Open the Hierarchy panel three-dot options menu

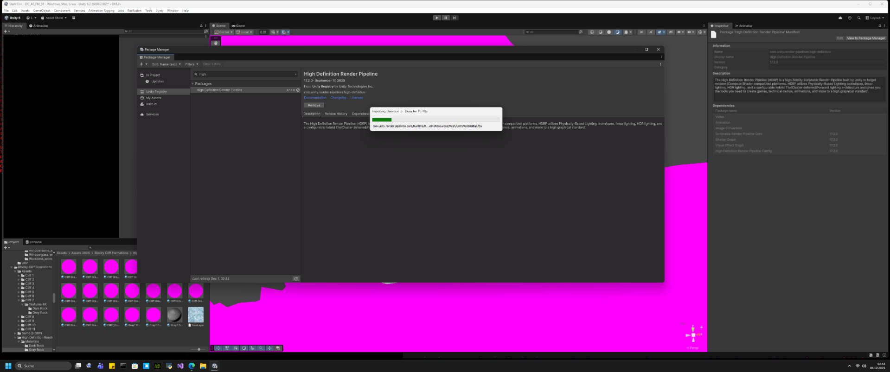coord(206,25)
